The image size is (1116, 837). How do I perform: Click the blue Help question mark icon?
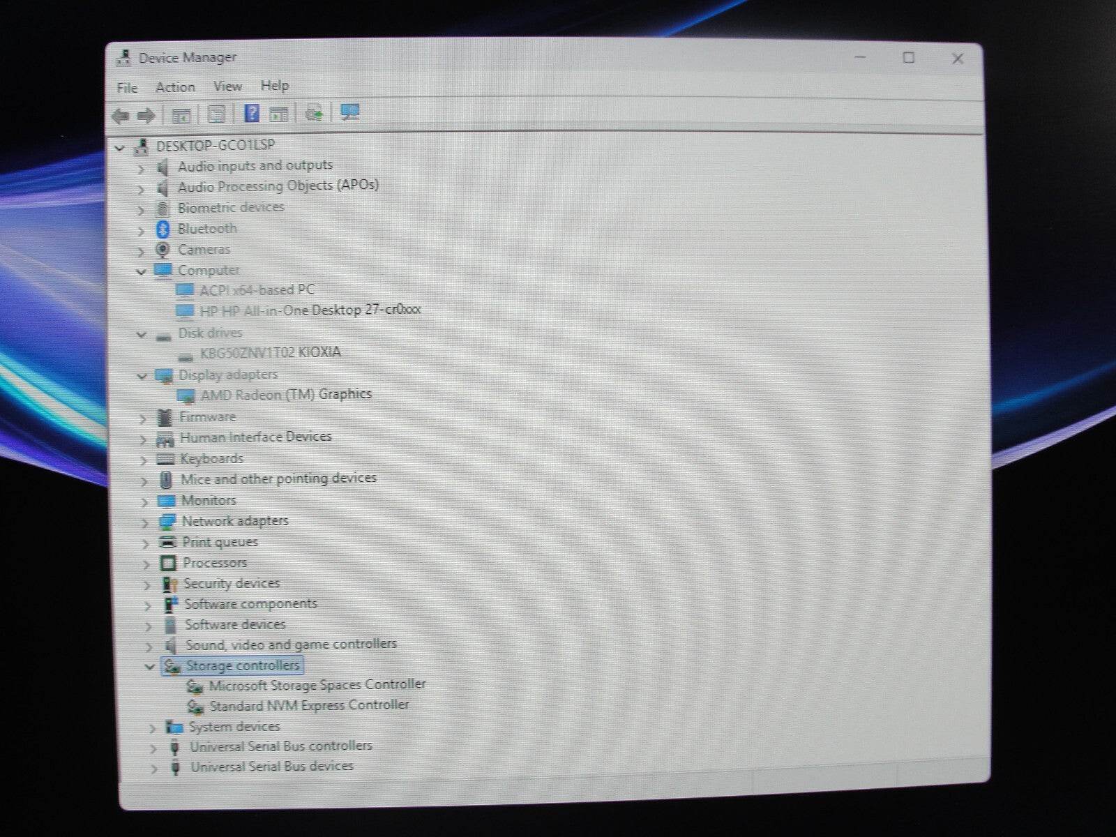tap(252, 114)
